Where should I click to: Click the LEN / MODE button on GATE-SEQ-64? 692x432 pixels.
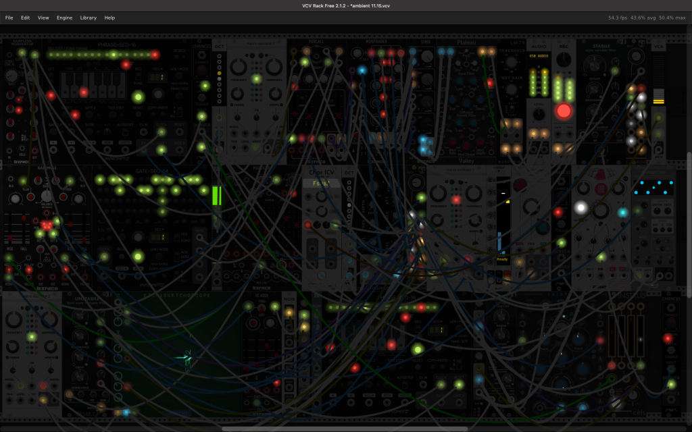click(159, 256)
